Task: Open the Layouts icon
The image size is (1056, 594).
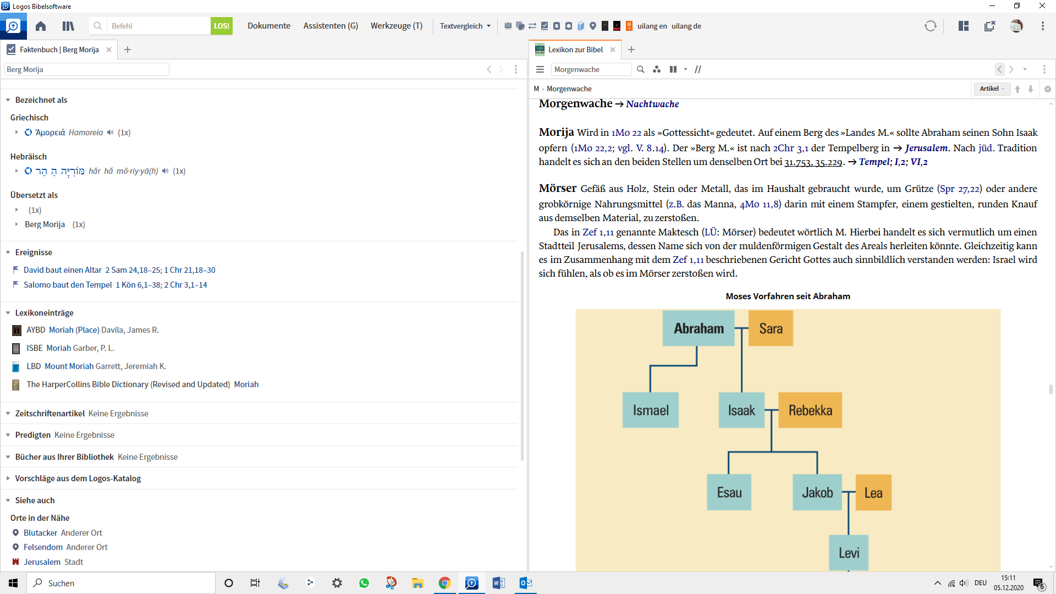Action: coord(963,26)
